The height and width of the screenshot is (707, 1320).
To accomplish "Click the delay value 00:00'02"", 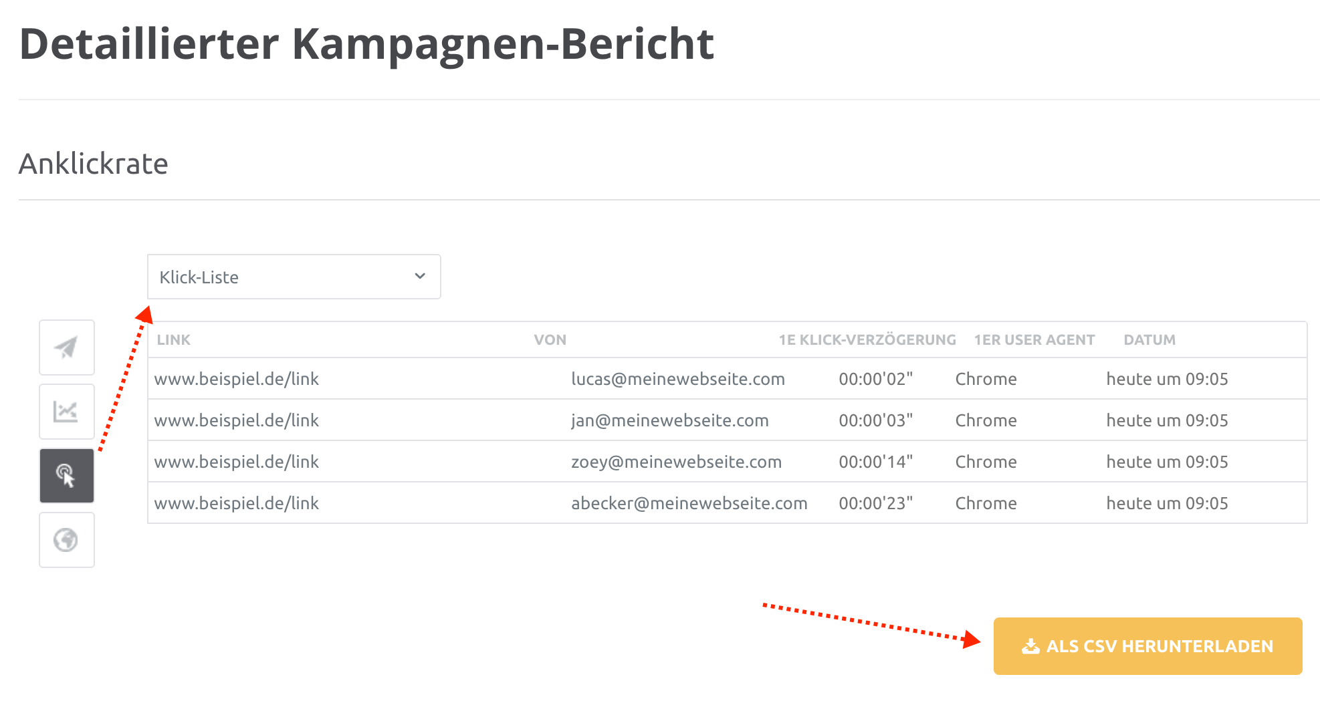I will point(876,379).
